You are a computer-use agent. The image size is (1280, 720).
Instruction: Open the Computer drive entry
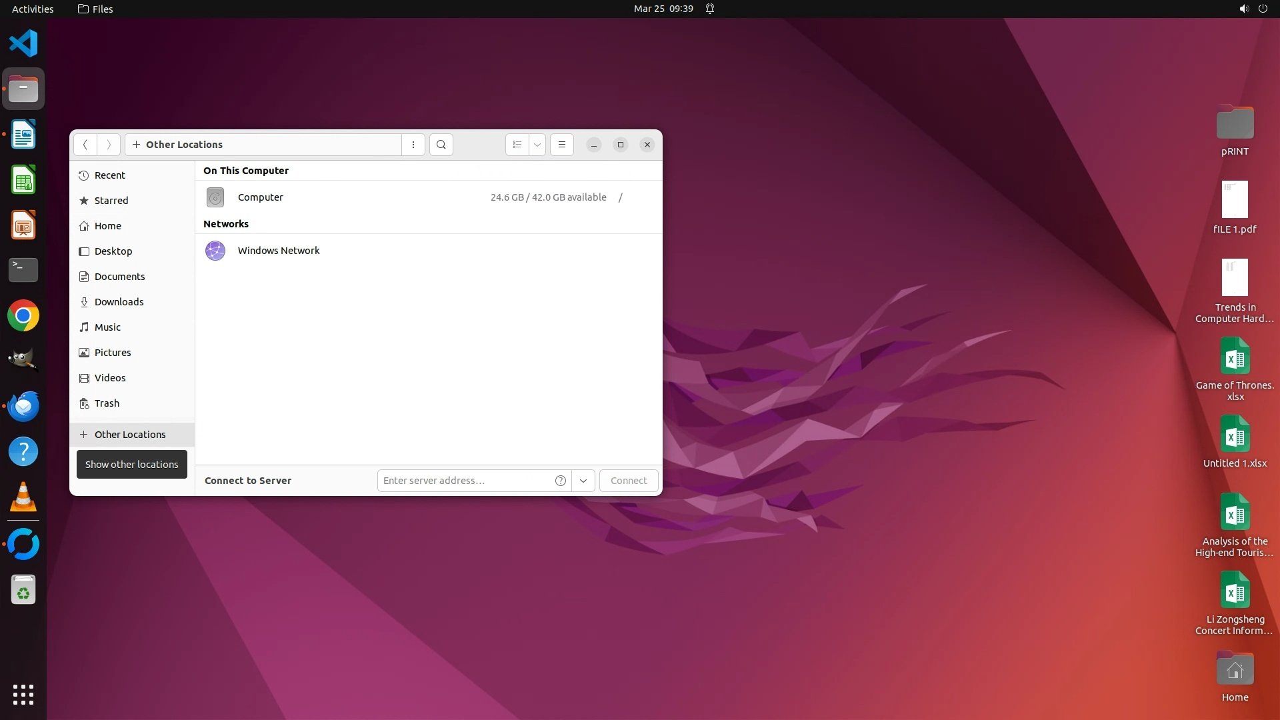[x=261, y=197]
